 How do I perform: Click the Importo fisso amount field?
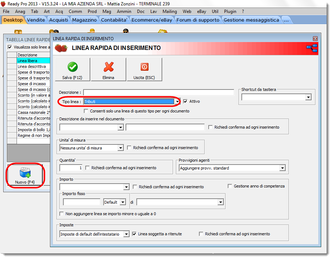tap(82, 202)
